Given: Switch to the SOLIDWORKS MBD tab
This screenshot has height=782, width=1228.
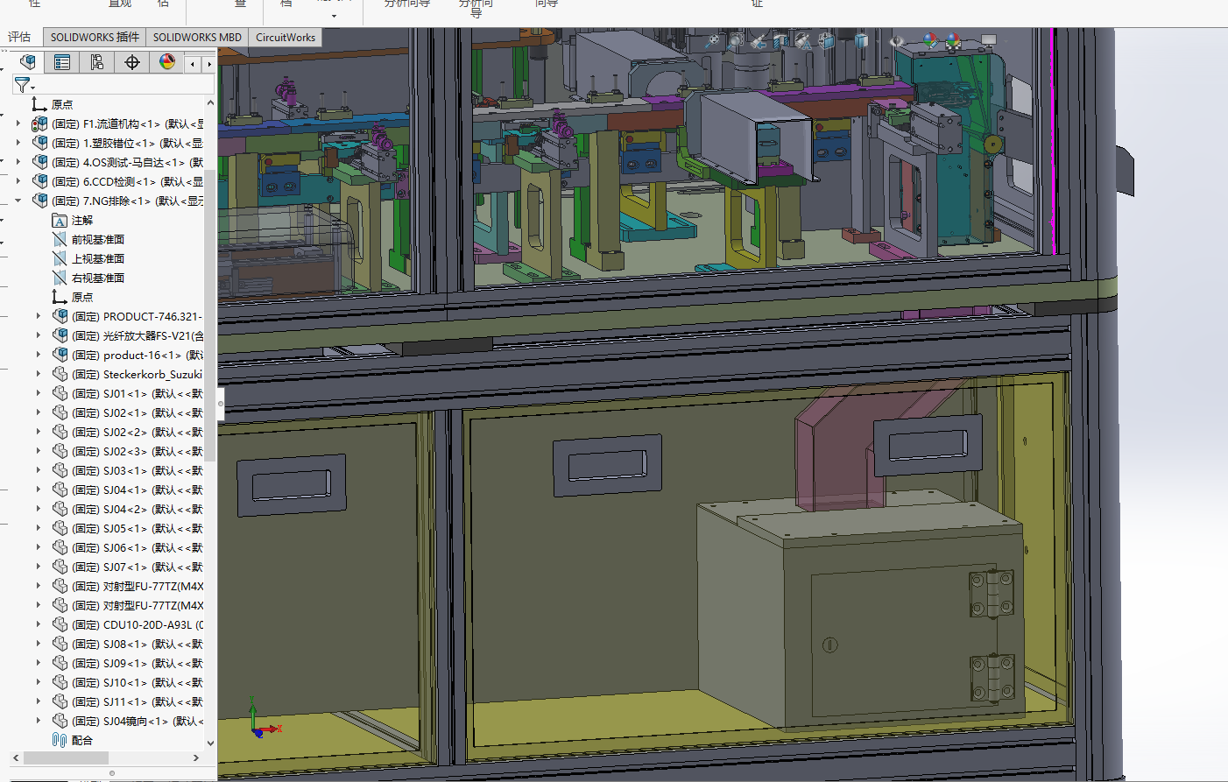Looking at the screenshot, I should (x=197, y=37).
